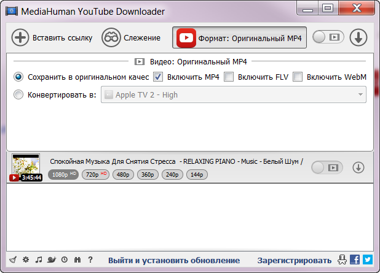Click the music note icon in status bar
The width and height of the screenshot is (380, 273).
pyautogui.click(x=39, y=260)
